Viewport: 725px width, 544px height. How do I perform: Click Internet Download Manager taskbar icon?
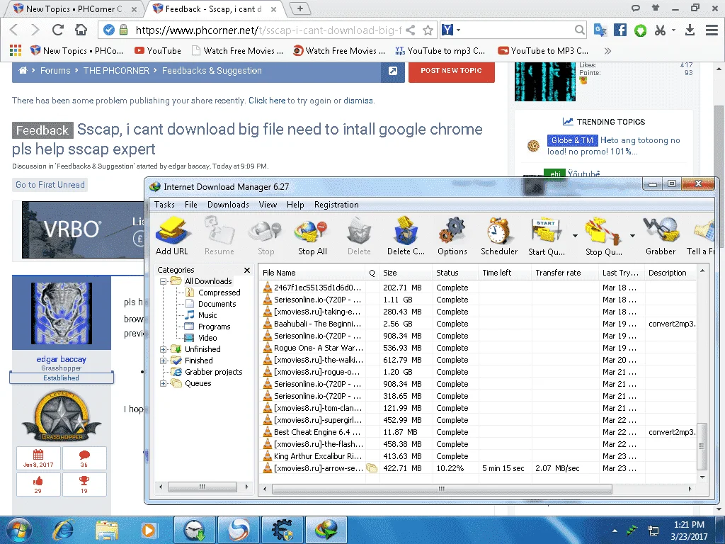coord(328,530)
